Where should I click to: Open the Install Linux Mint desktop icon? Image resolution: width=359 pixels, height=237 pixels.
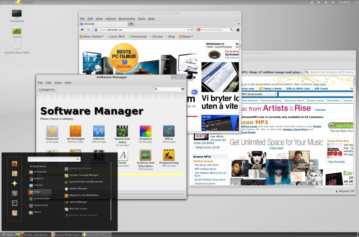pos(17,48)
